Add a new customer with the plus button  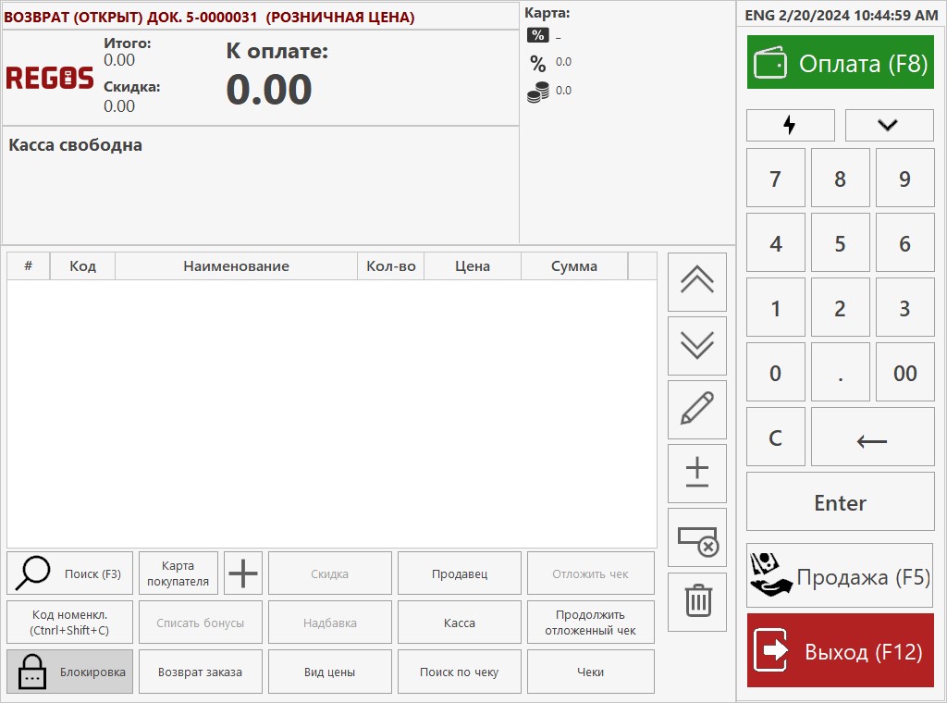pos(243,573)
